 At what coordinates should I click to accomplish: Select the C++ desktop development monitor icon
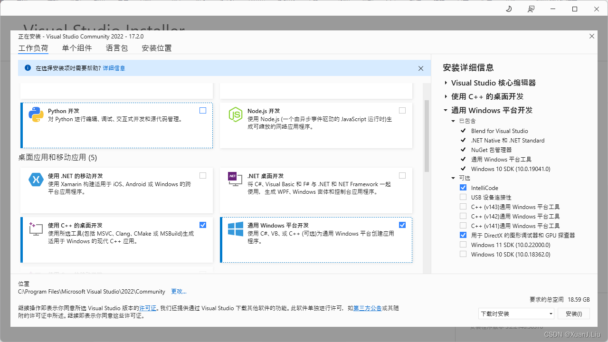[36, 229]
